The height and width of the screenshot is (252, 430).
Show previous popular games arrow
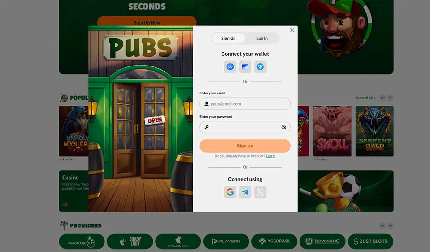[x=382, y=98]
